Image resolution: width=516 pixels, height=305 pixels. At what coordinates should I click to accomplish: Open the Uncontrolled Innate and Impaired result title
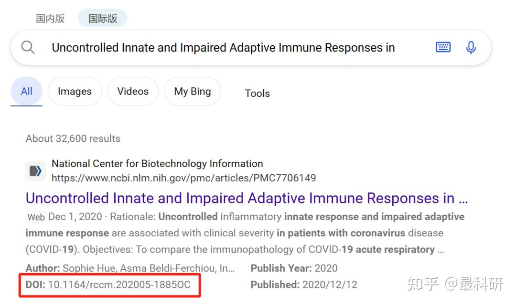[247, 198]
